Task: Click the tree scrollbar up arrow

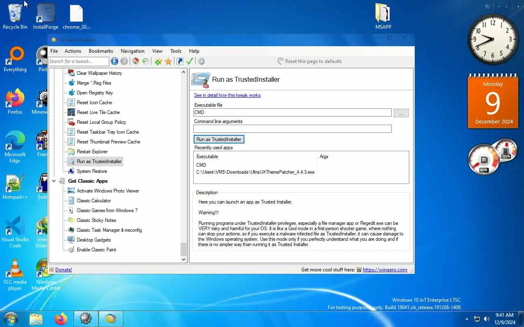Action: 183,72
